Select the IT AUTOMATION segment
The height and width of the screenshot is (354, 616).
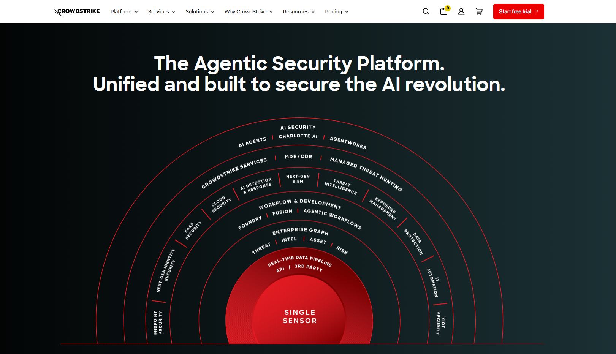point(433,283)
